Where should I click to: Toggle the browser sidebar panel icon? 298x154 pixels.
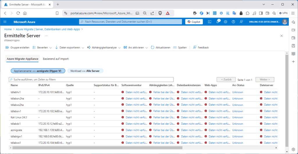coord(261,13)
